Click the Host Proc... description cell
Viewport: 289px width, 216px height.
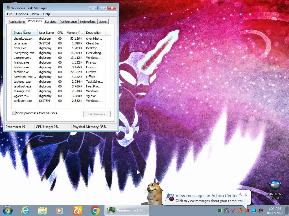click(94, 86)
